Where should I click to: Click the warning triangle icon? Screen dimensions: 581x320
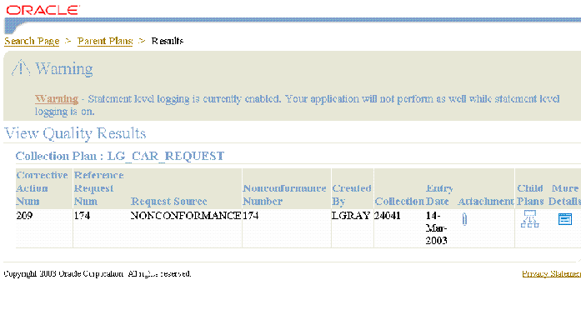click(21, 67)
